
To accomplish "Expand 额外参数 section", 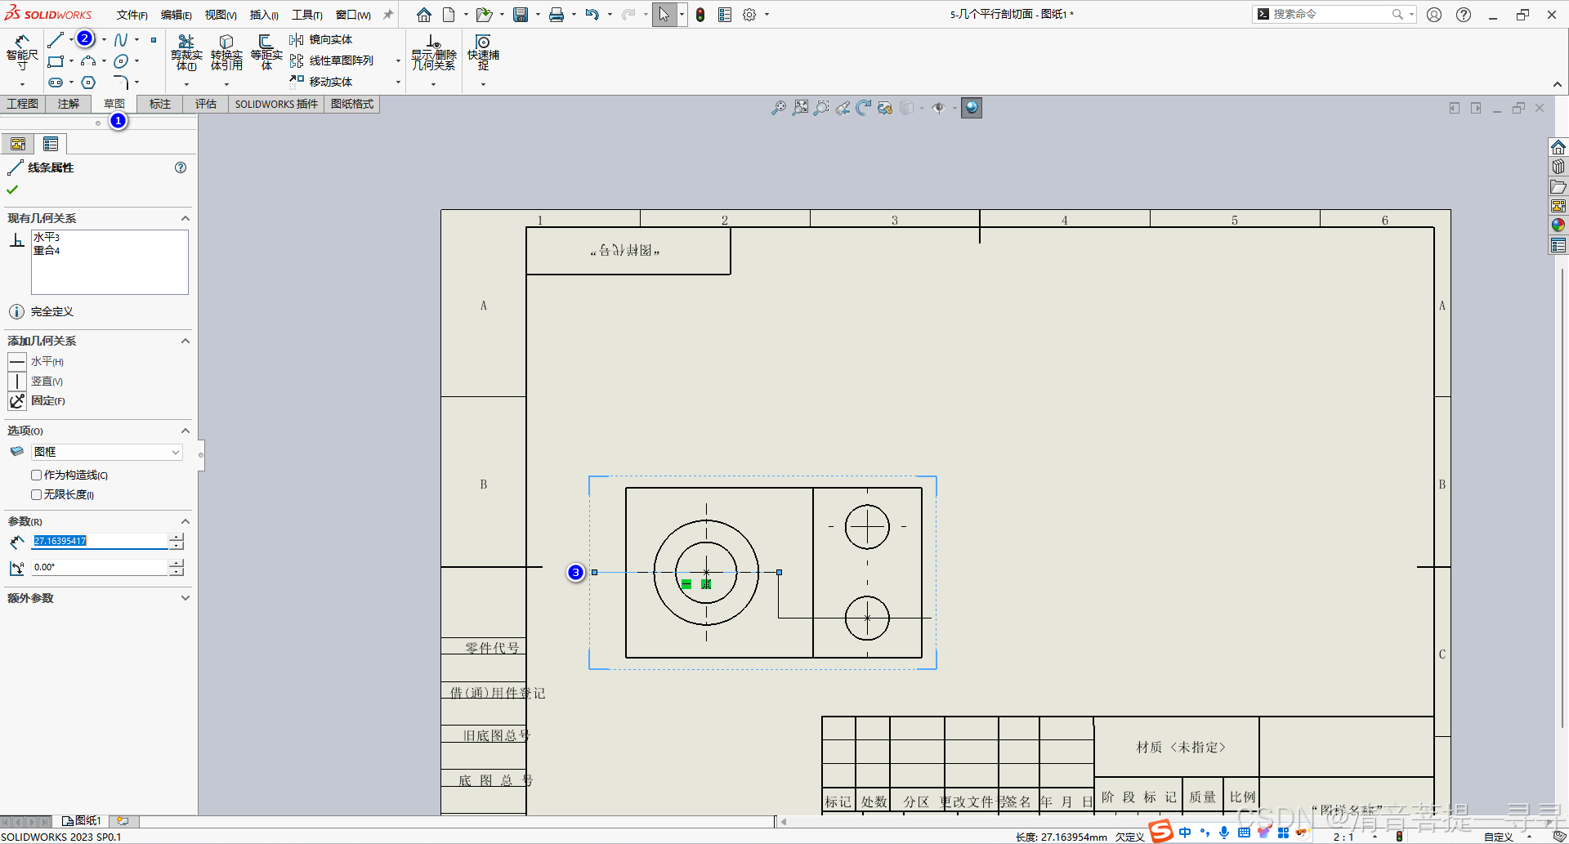I will (186, 598).
